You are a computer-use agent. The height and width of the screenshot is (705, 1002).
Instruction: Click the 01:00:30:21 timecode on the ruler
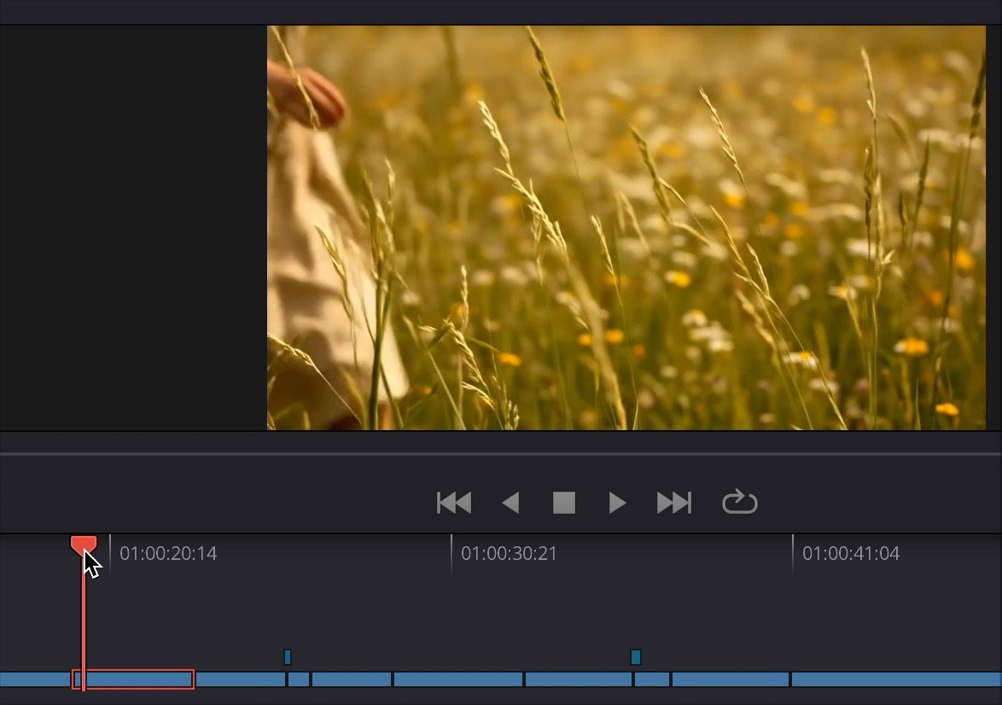tap(509, 554)
